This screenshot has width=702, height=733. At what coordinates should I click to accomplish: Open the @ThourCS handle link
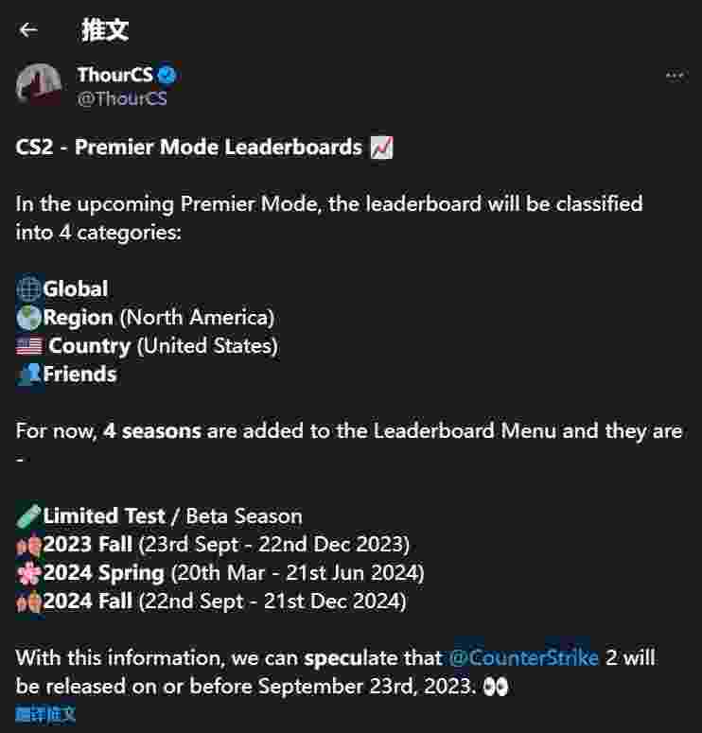122,98
